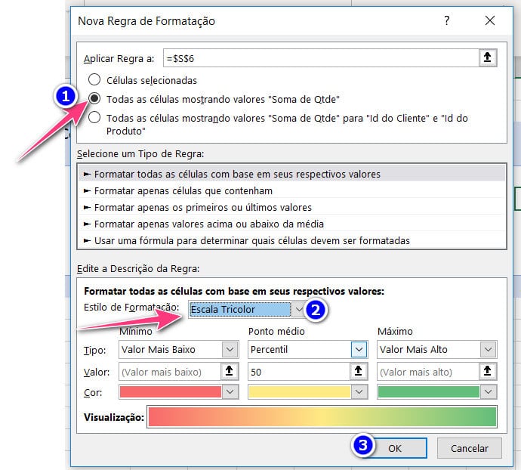
Task: Expand the Máximo color dropdown arrow
Action: [x=488, y=392]
